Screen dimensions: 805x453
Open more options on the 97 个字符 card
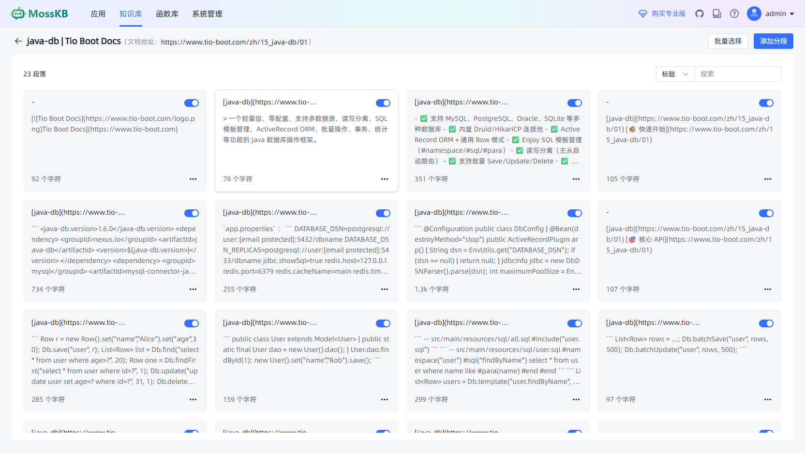pos(768,399)
